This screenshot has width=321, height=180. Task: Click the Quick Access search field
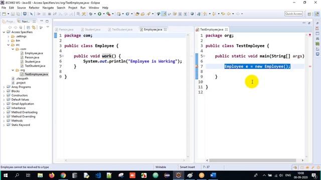point(293,13)
